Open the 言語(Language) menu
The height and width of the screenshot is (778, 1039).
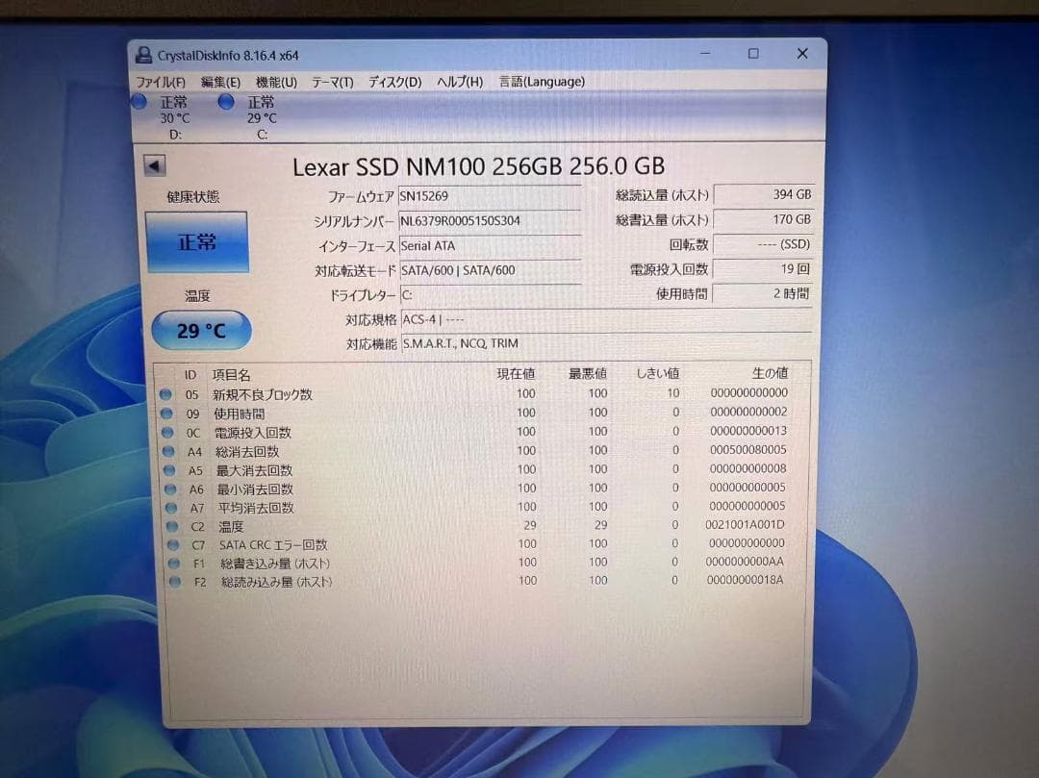coord(542,82)
